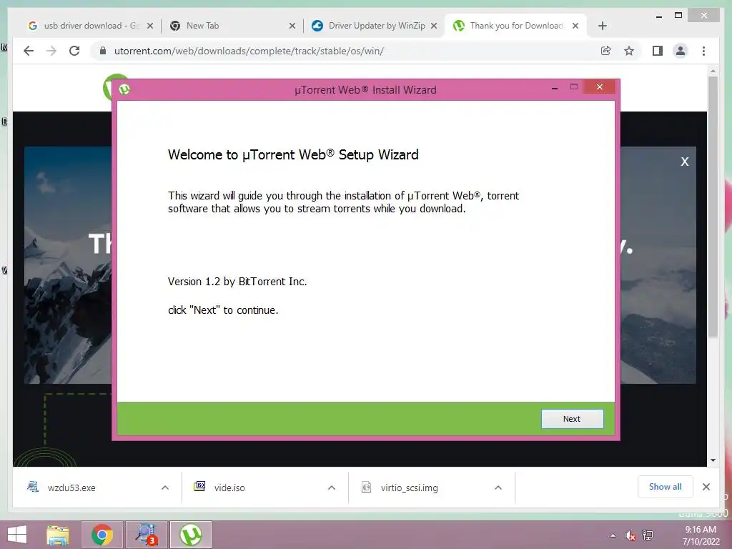Open File Explorer from the taskbar
Viewport: 732px width, 549px height.
57,535
